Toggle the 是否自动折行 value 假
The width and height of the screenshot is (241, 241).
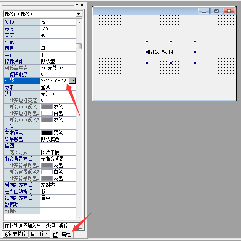(58, 191)
